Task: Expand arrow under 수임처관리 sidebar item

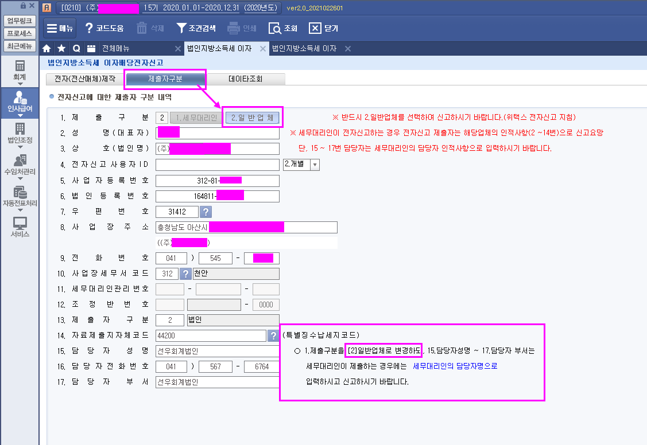Action: pos(20,179)
